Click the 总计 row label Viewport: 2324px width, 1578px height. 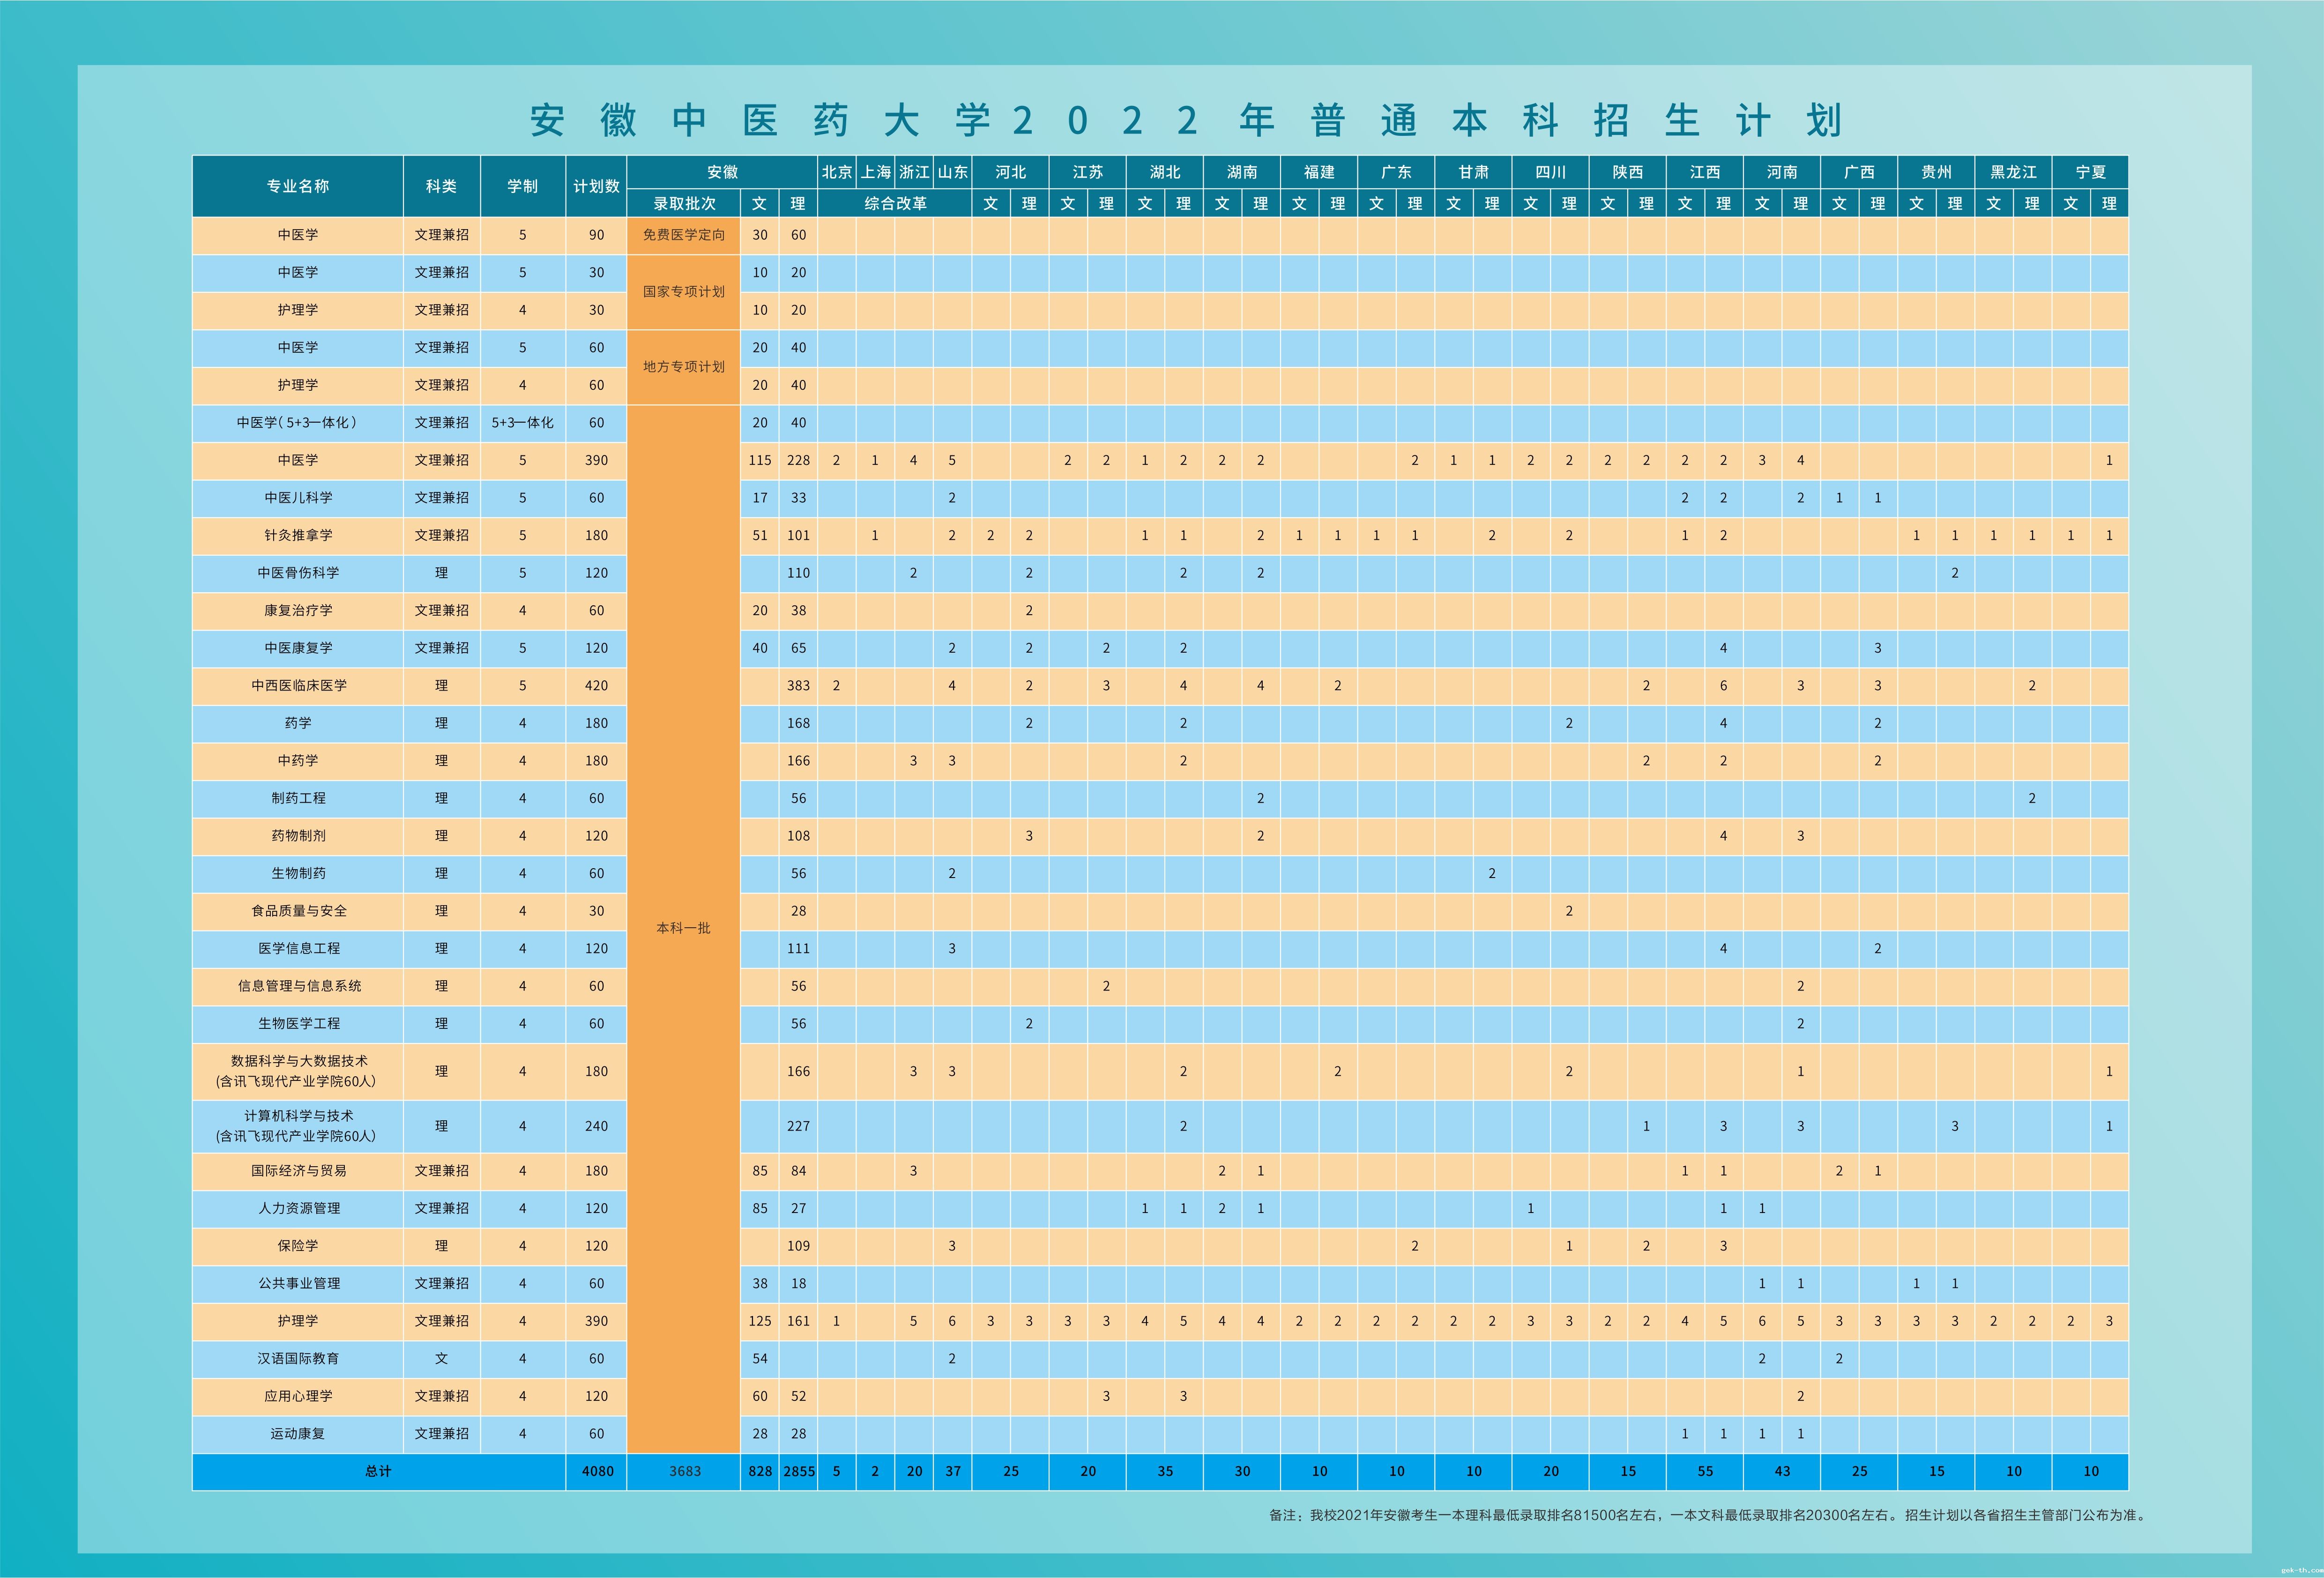click(378, 1471)
